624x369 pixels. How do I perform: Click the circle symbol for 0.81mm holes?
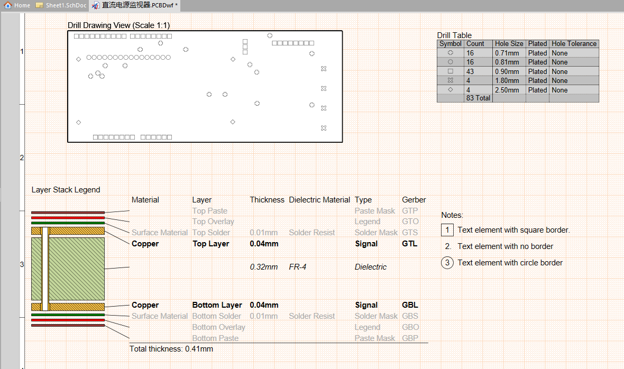tap(450, 62)
